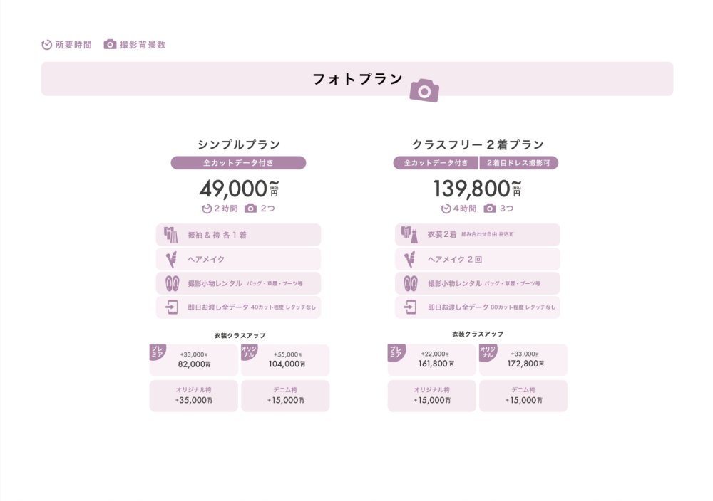Screen dimensions: 713x501
Task: Select the プレミア 82,000円 upgrade card
Action: click(193, 360)
